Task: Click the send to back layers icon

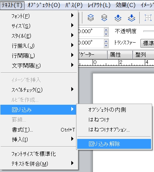Action: click(x=104, y=18)
